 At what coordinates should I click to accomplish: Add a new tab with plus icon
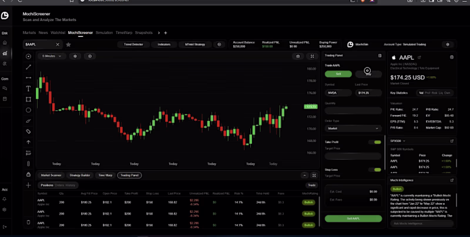click(166, 33)
